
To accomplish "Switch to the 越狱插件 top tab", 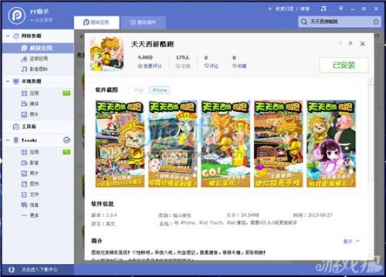I will 143,22.
